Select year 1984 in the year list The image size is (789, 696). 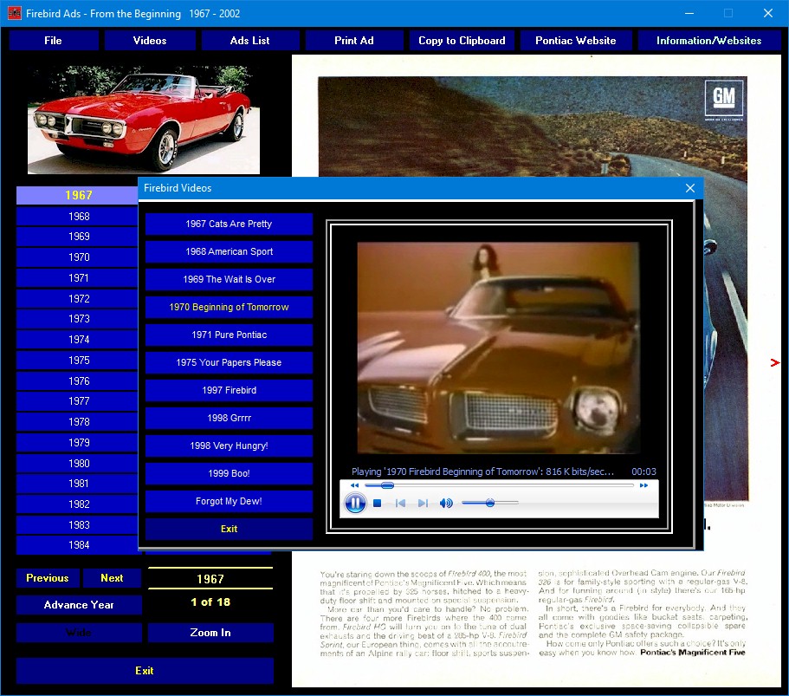(x=77, y=544)
